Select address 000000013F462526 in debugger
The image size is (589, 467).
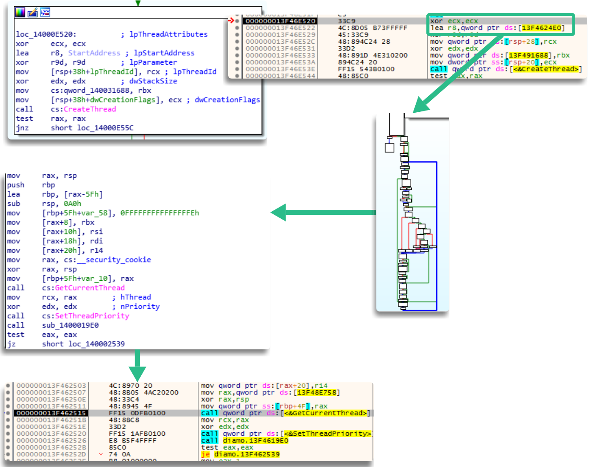(51, 441)
